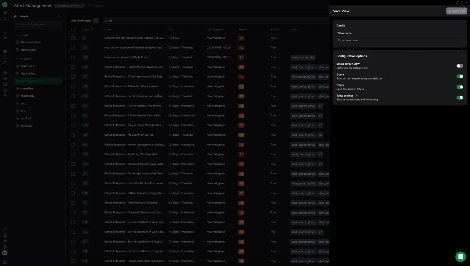Open the list-search icon in sidebar
This screenshot has width=470, height=266.
pos(5,63)
